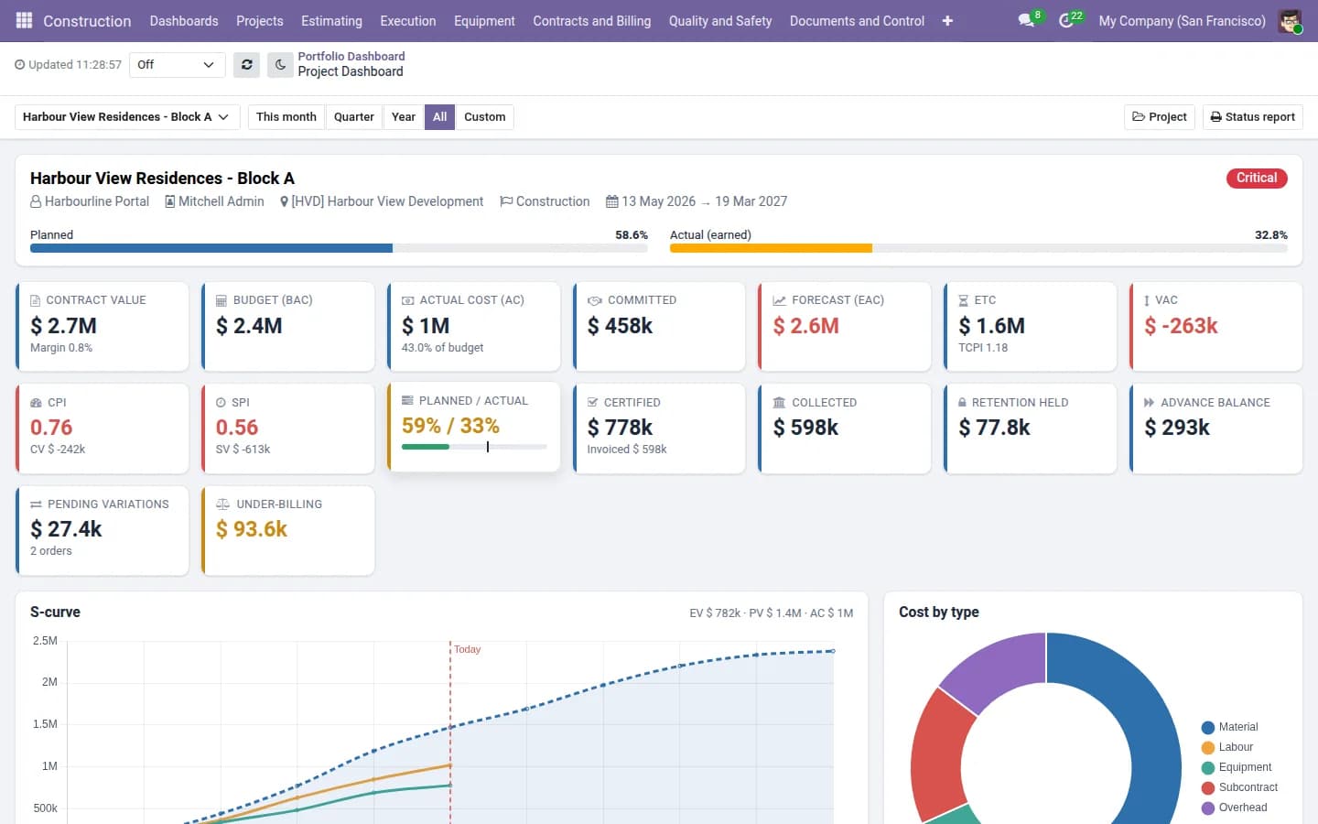The width and height of the screenshot is (1318, 824).
Task: Select the All period filter
Action: 439,117
